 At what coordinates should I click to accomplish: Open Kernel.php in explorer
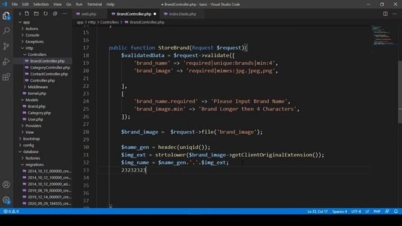pos(37,94)
